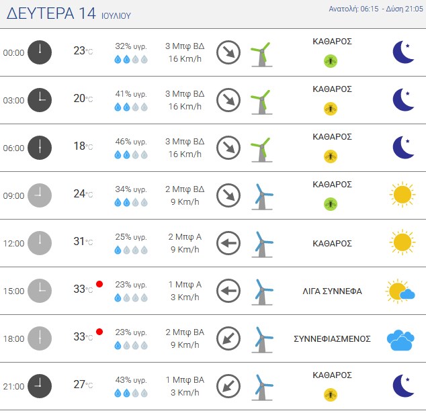Click the red heat dot at 15:00
The image size is (426, 415).
(x=99, y=284)
